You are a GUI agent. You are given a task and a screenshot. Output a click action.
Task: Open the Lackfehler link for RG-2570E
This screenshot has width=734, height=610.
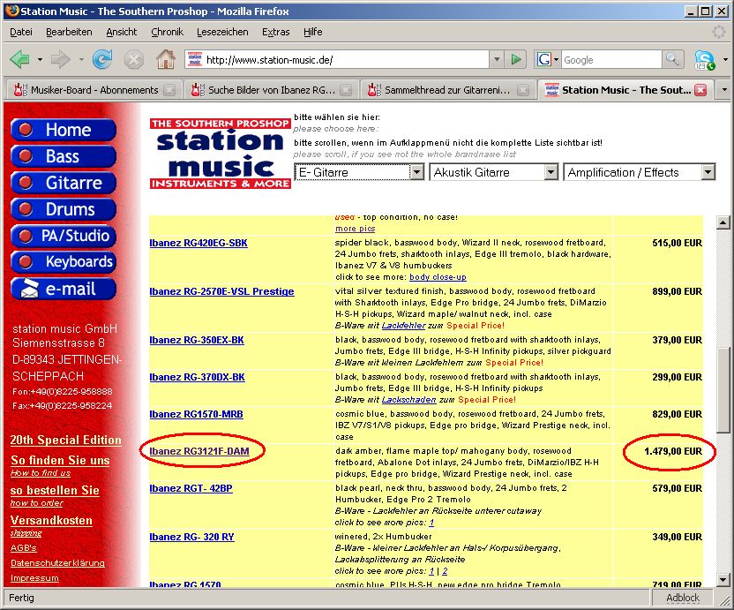pos(403,326)
